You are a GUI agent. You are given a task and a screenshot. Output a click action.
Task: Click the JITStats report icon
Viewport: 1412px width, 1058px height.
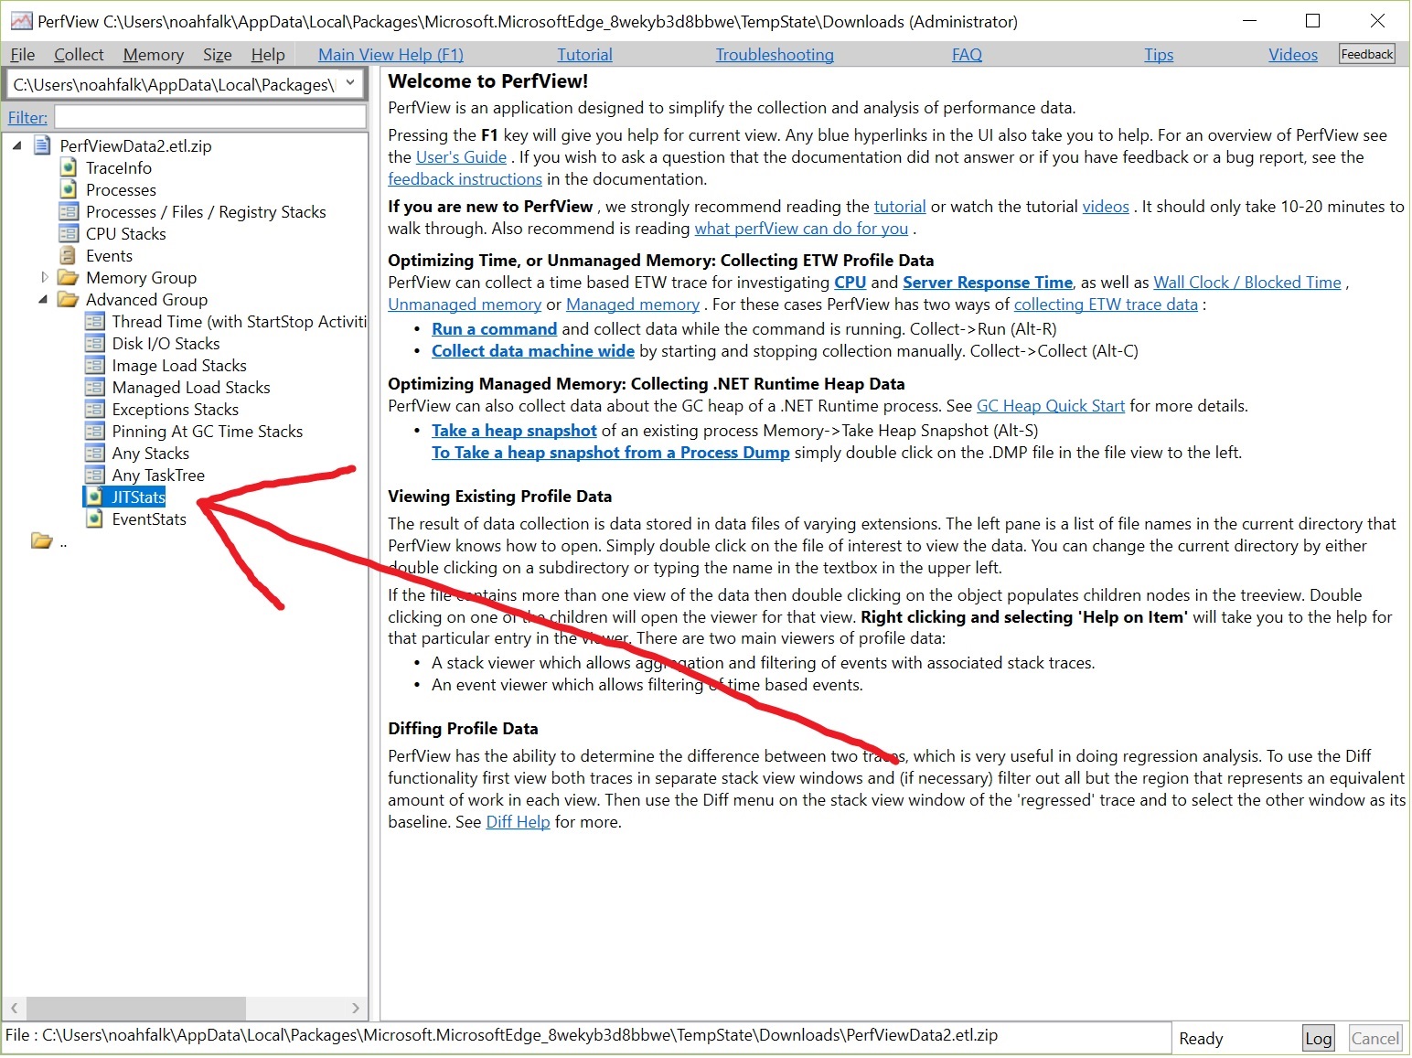point(94,497)
